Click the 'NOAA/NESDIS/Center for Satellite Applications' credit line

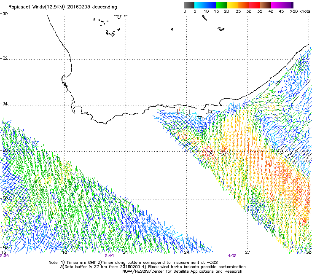(x=182, y=271)
